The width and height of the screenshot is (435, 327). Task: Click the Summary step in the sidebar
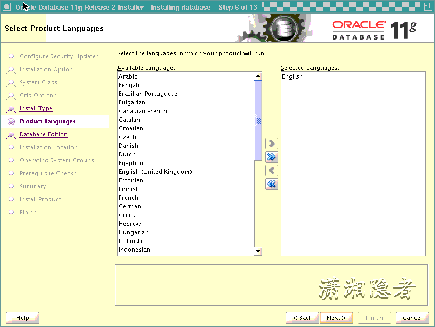(x=32, y=186)
